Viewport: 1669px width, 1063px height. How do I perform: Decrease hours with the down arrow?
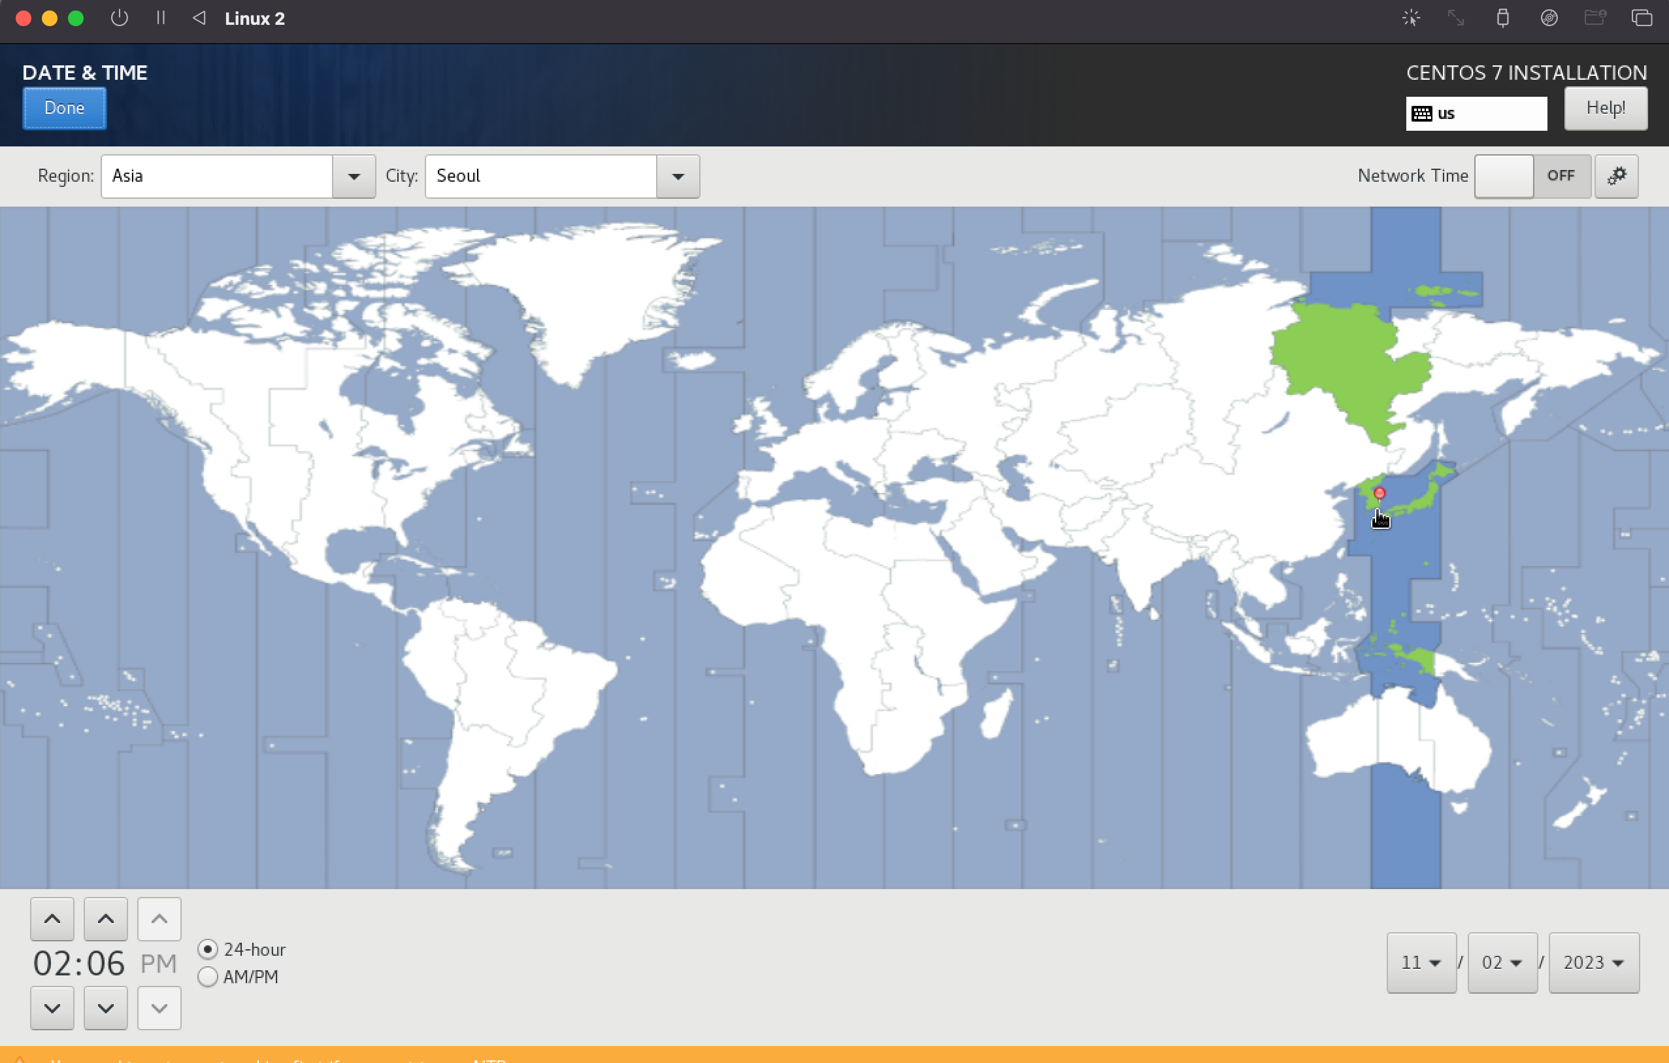[52, 1007]
